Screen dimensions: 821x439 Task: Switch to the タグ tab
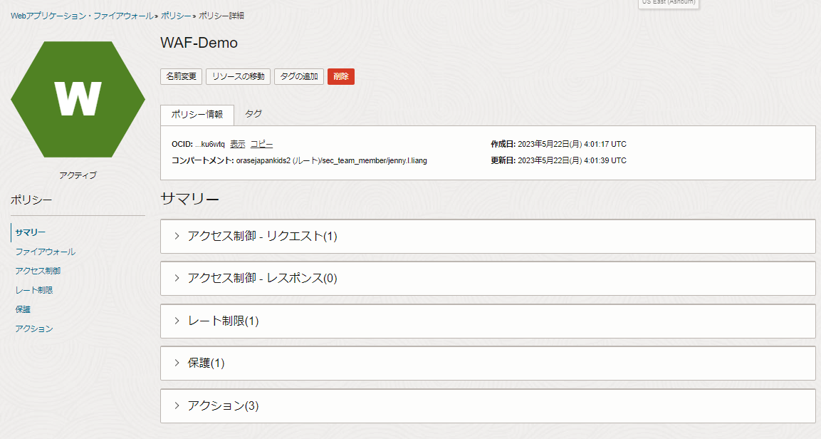pos(253,114)
